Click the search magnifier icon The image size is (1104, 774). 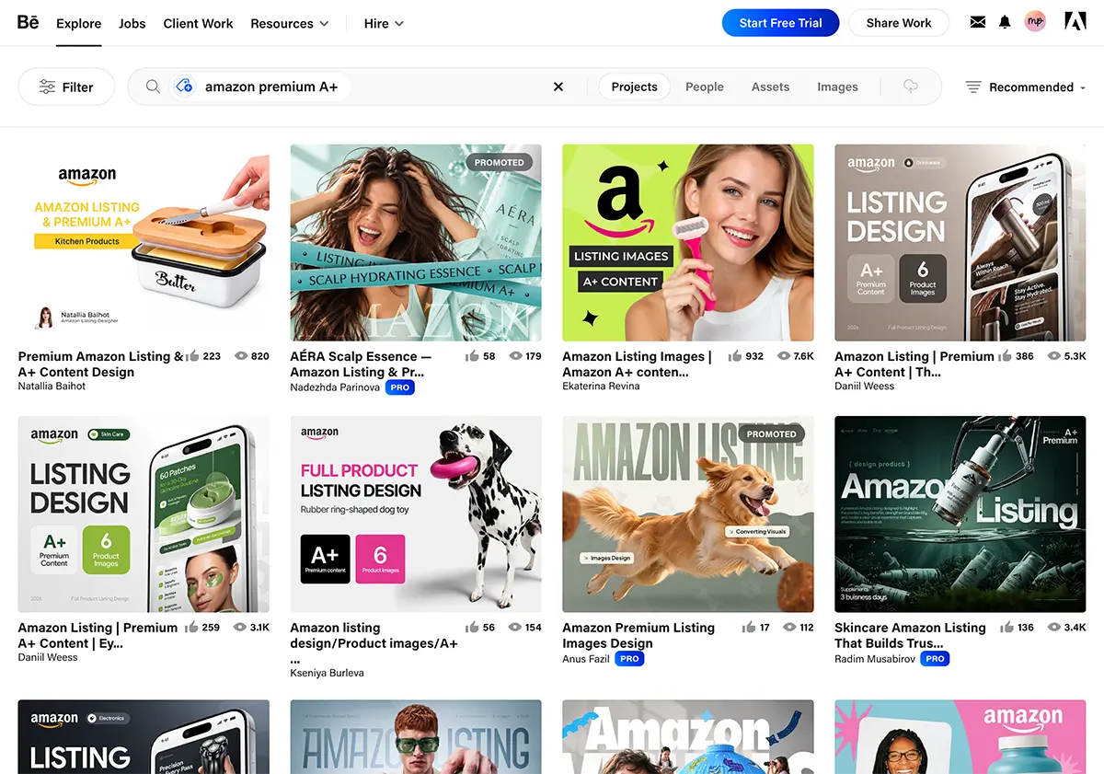coord(154,87)
